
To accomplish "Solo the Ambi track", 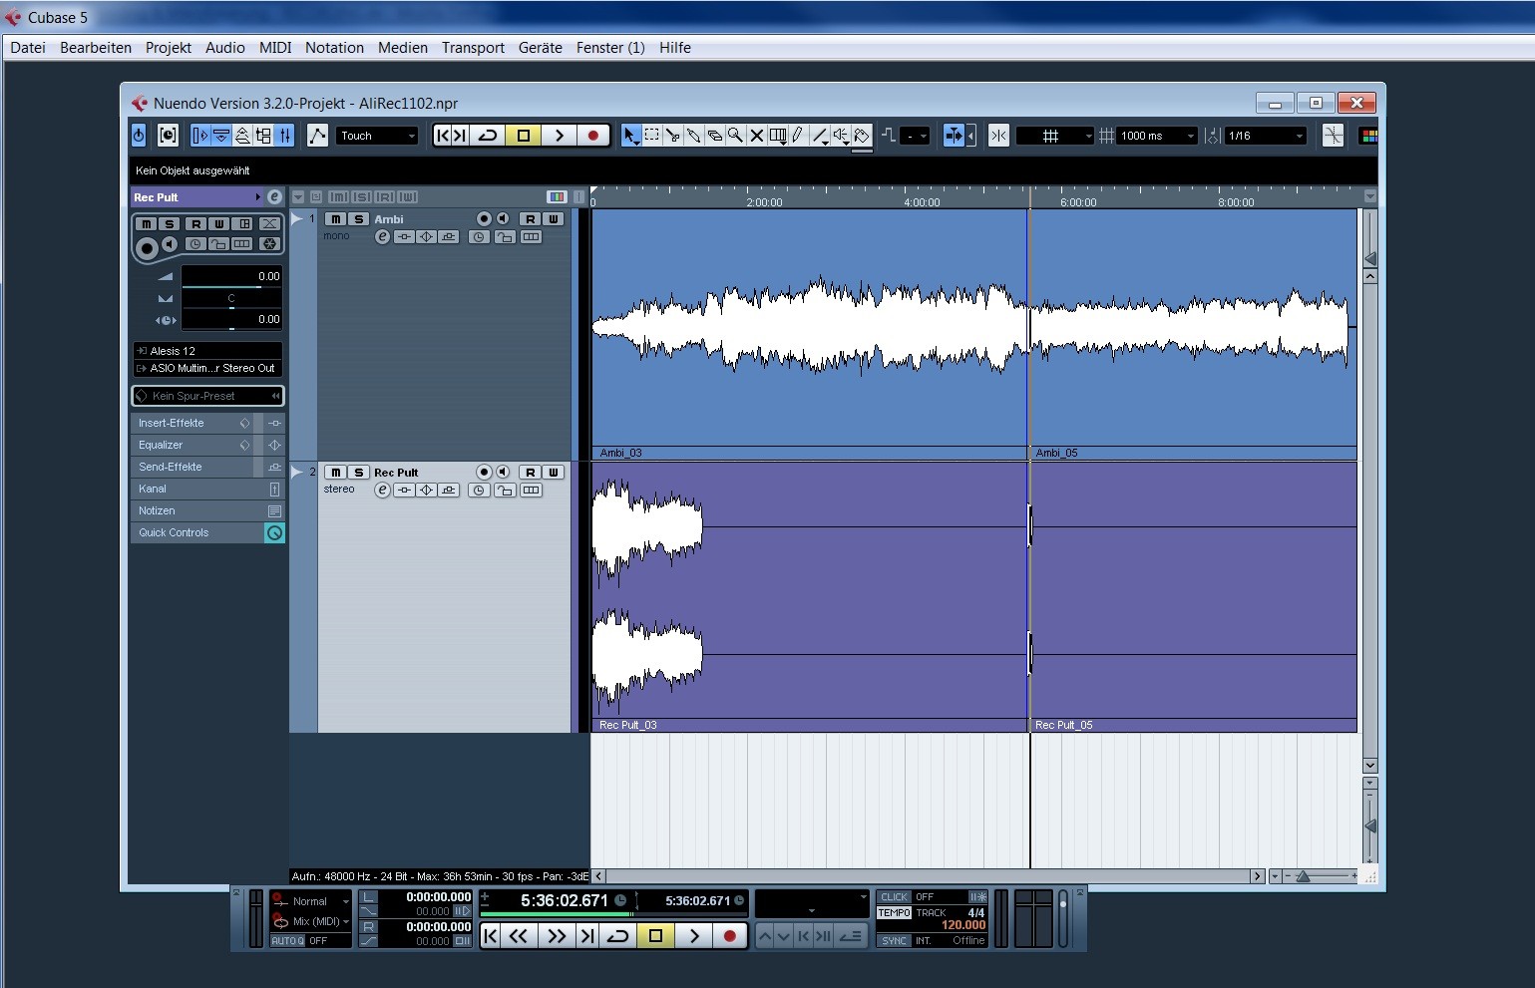I will pos(358,219).
